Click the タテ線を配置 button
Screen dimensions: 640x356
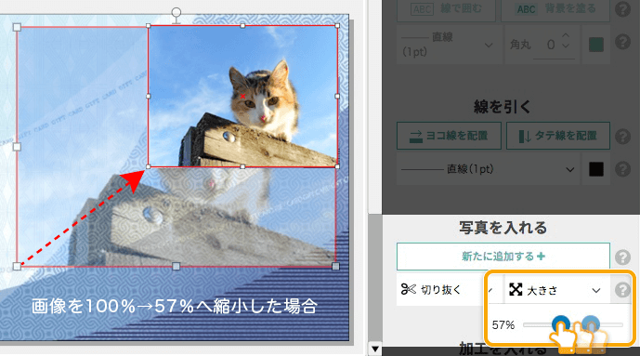click(558, 136)
